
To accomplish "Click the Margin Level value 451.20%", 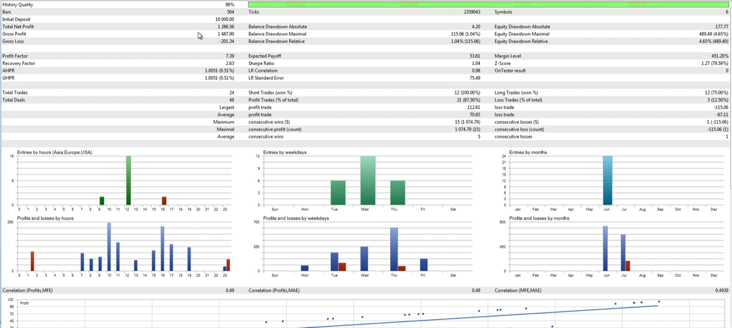I will [x=720, y=56].
